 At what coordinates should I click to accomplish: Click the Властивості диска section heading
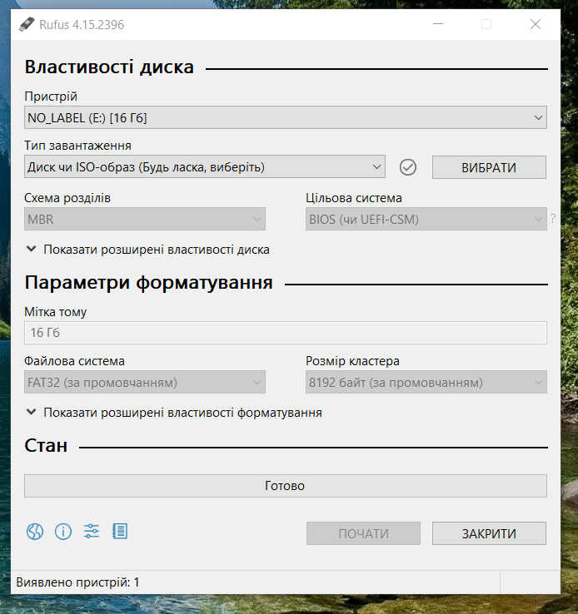[109, 67]
